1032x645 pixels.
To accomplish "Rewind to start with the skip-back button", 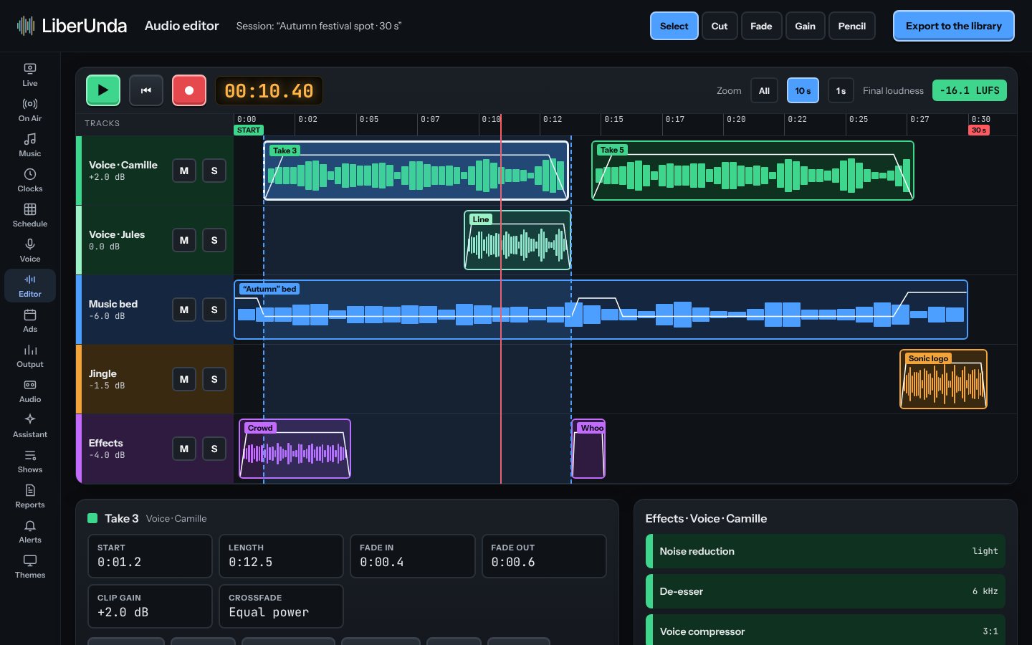I will click(x=146, y=90).
